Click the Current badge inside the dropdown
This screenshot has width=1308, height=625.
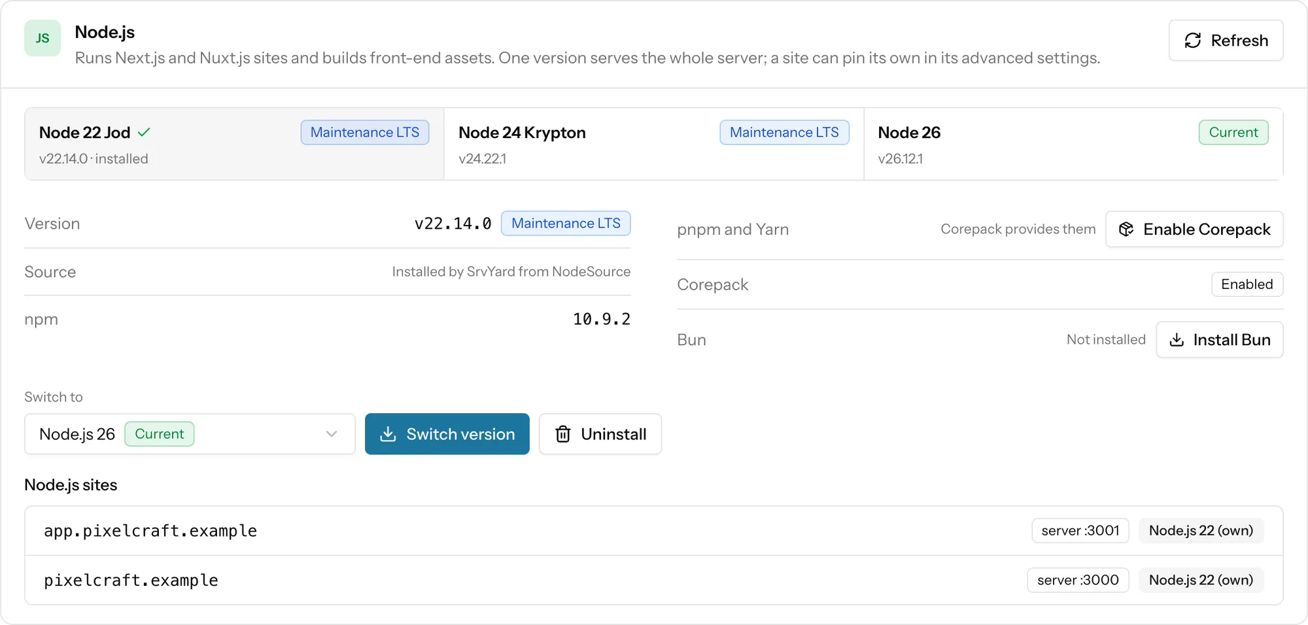pos(159,434)
